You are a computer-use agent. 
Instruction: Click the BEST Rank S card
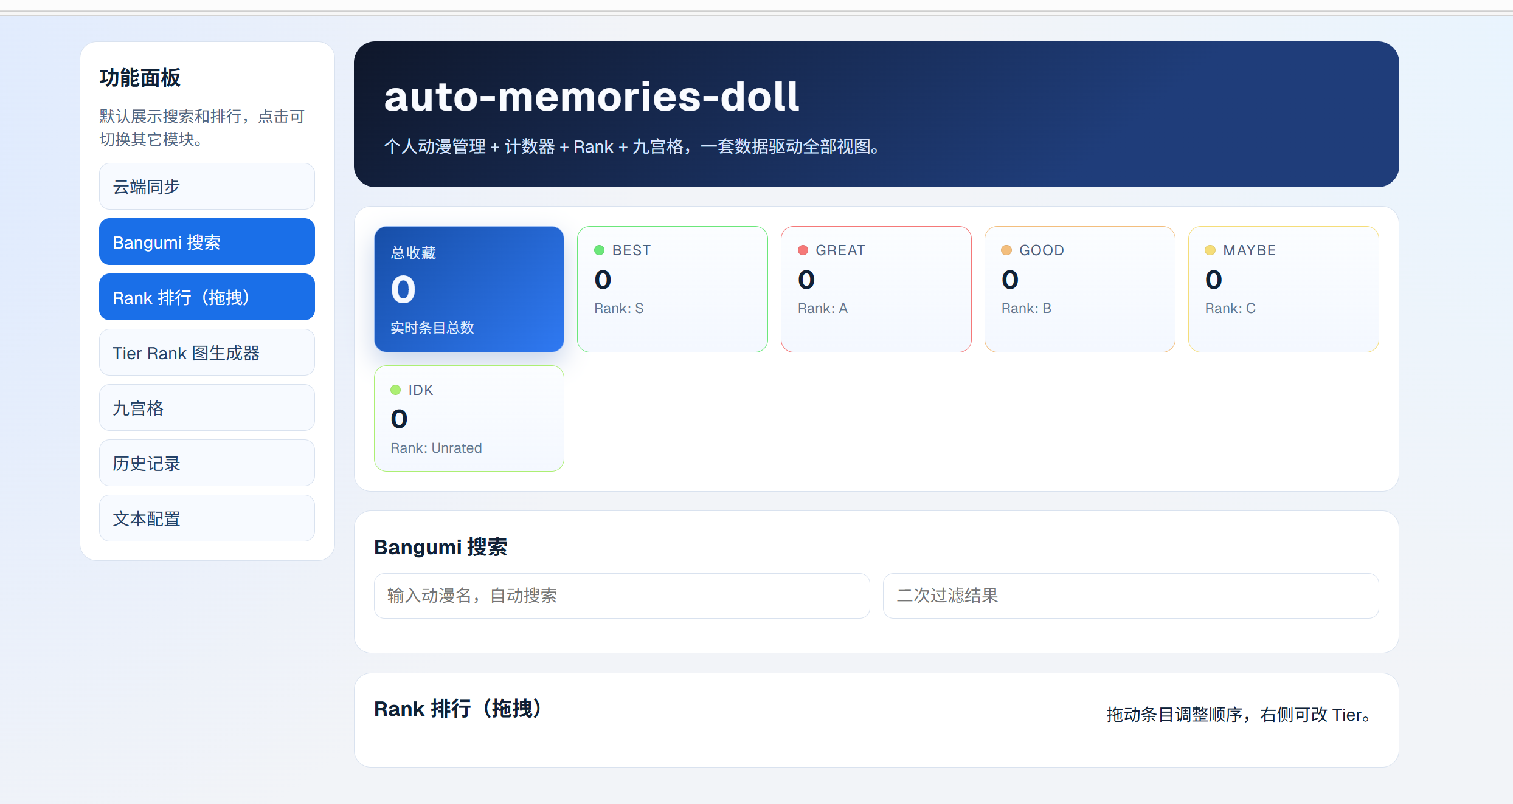672,290
